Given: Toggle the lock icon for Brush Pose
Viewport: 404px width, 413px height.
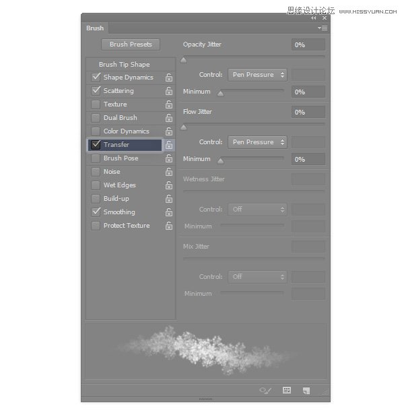Looking at the screenshot, I should pos(169,158).
